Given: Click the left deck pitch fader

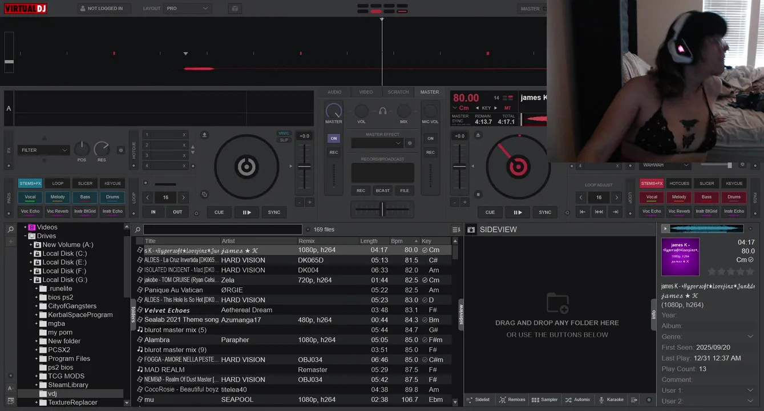Looking at the screenshot, I should click(305, 167).
